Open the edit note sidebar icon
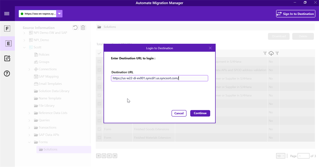Viewport: 319px width, 167px height. point(7,58)
